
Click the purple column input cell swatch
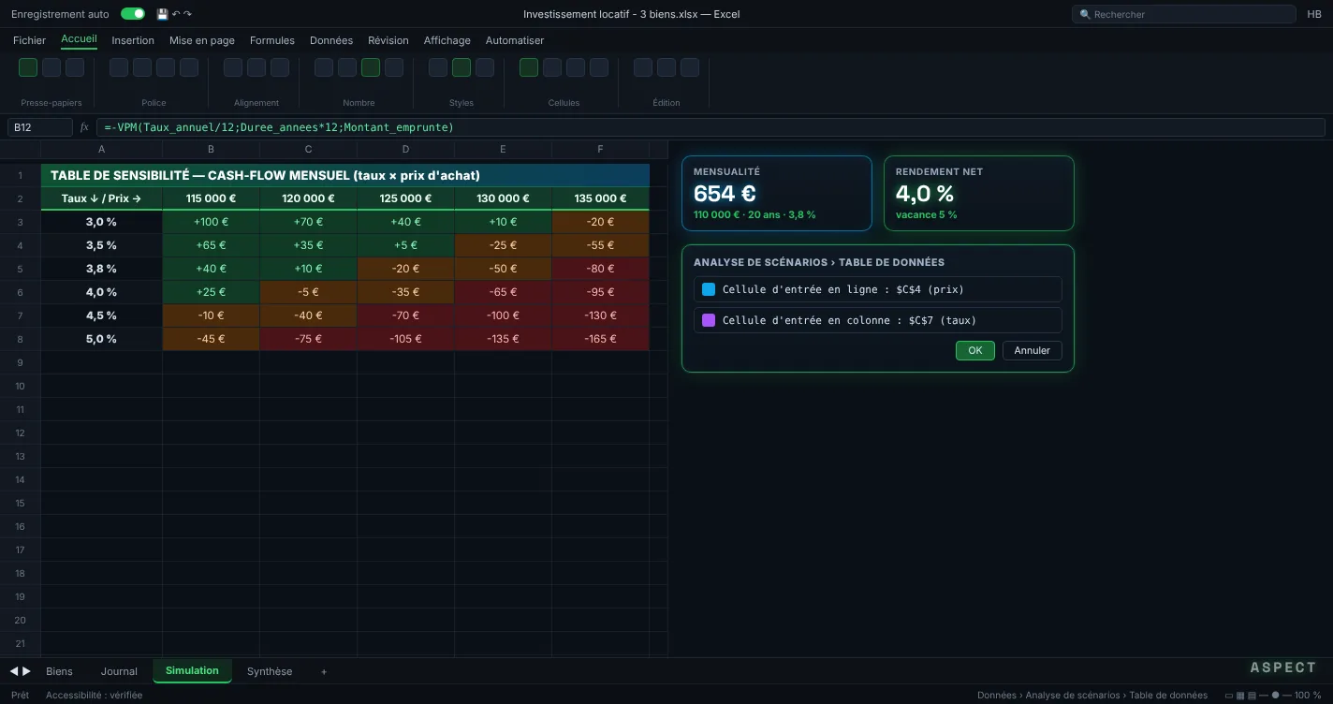pyautogui.click(x=709, y=320)
